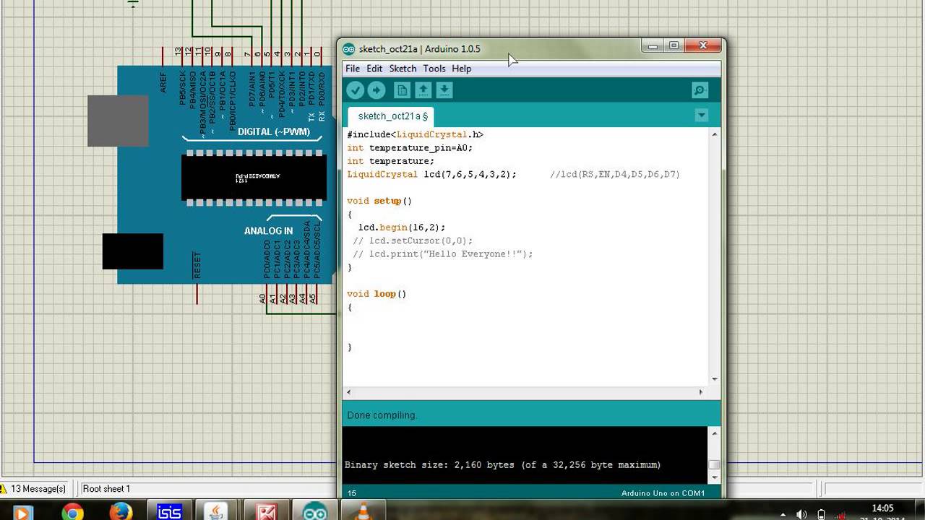Click the 'void loop()' line
925x520 pixels.
[x=377, y=294]
